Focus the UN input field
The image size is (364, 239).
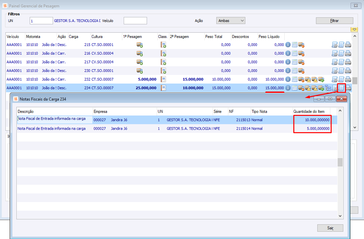point(41,21)
